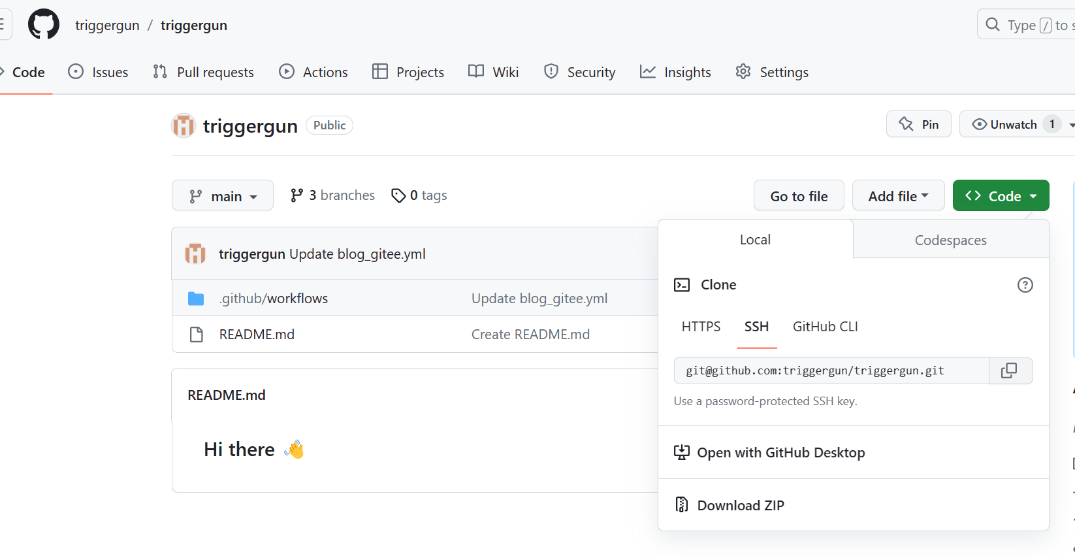Open the Actions tab

pos(313,72)
